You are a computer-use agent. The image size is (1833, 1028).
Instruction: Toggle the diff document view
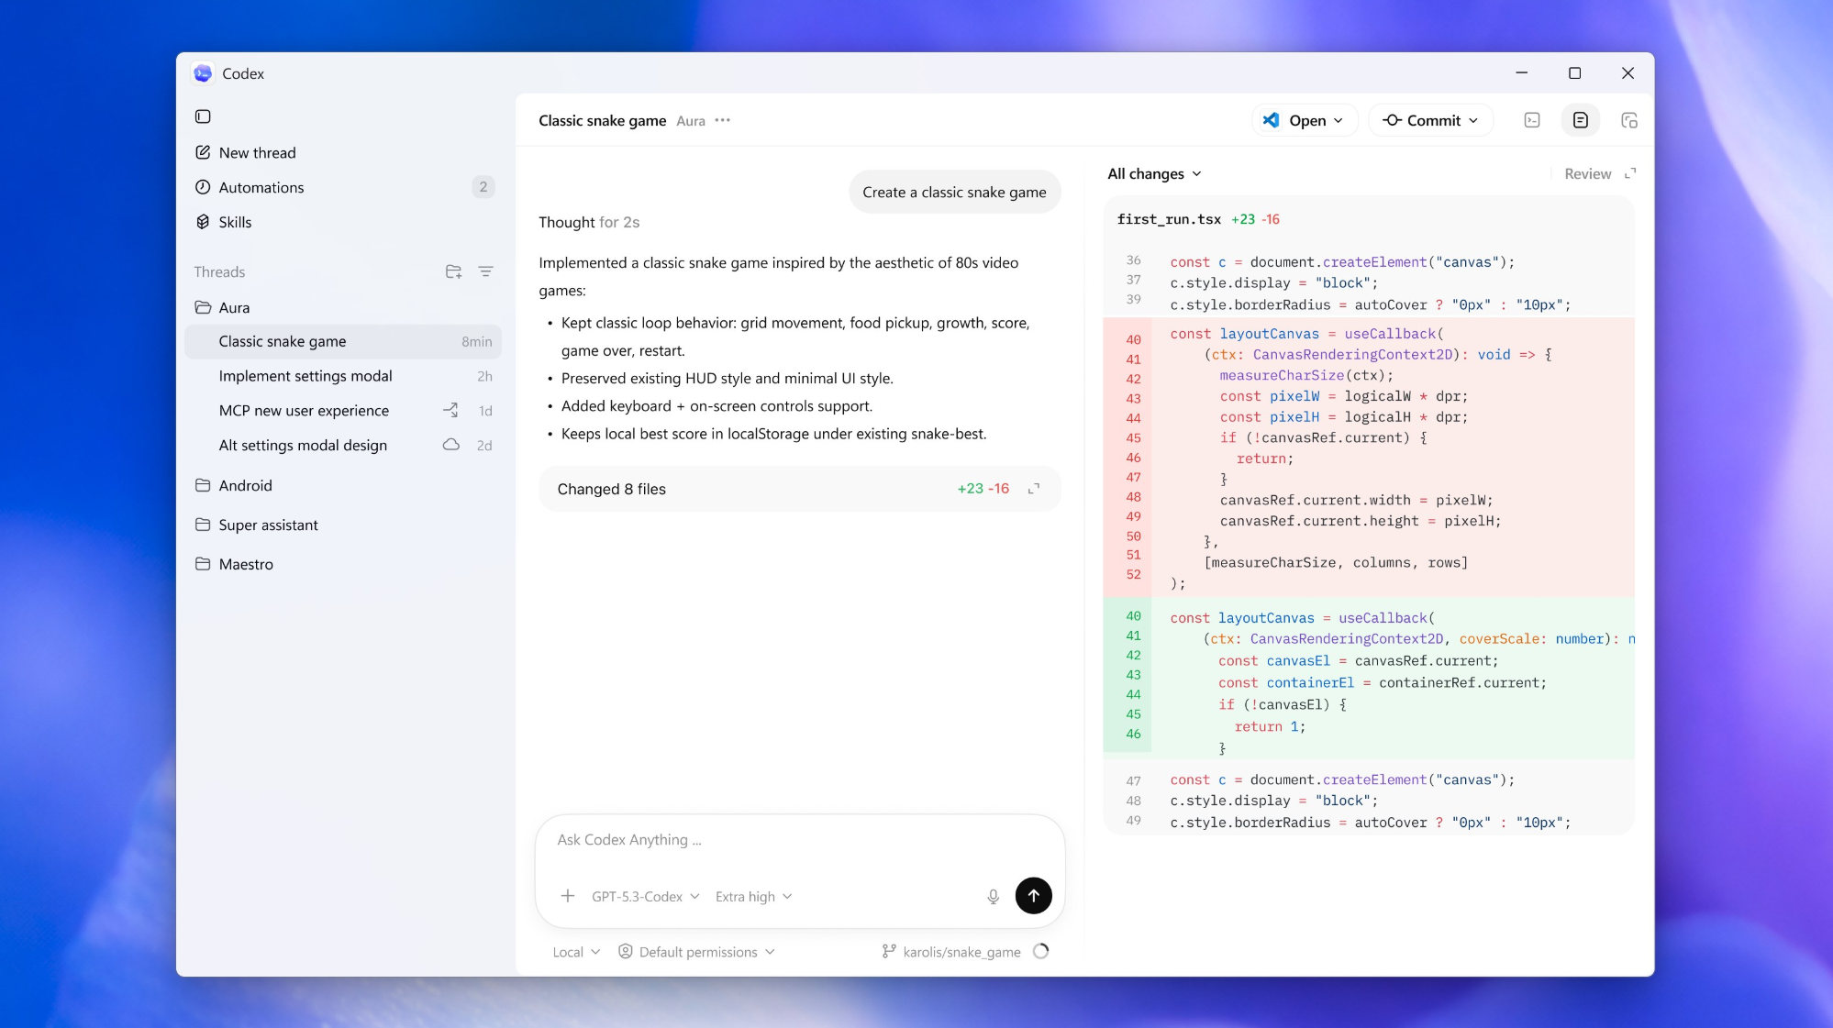[1580, 120]
